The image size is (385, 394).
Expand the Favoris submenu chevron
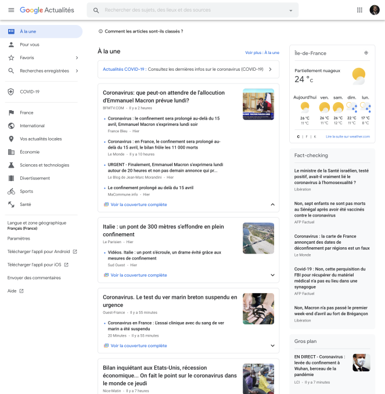77,58
